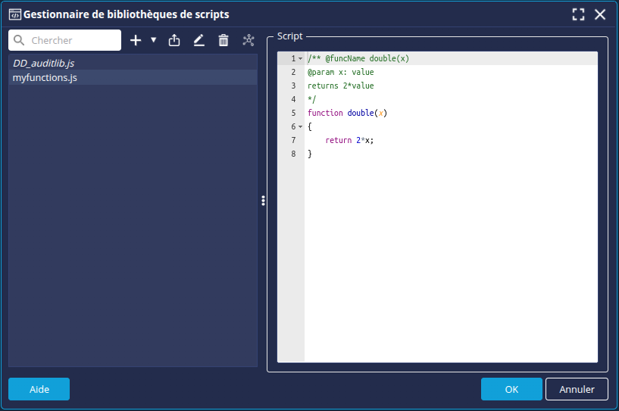Click the export script library icon
Viewport: 619px width, 411px height.
click(174, 40)
